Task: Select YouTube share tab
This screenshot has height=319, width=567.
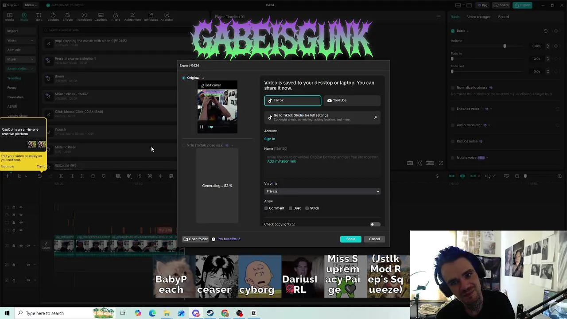Action: coord(352,101)
